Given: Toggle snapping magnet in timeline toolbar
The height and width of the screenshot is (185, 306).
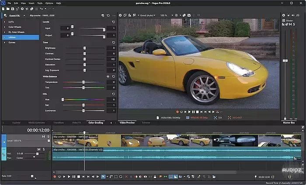Looking at the screenshot, I should pos(171,177).
